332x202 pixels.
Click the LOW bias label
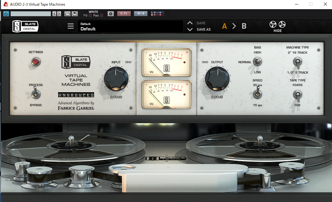coord(257,72)
